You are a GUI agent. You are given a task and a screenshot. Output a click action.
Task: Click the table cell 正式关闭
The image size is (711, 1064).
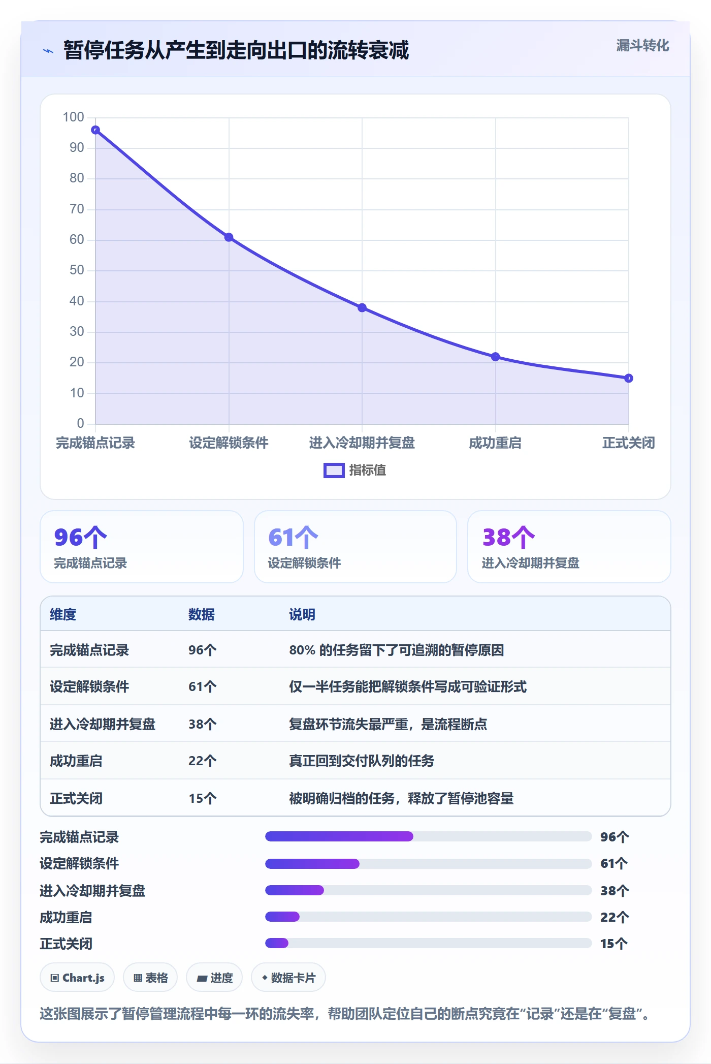click(76, 799)
